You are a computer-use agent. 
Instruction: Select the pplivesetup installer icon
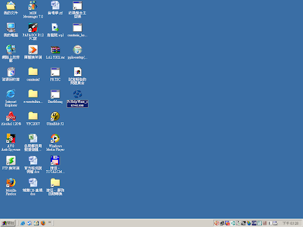78,50
